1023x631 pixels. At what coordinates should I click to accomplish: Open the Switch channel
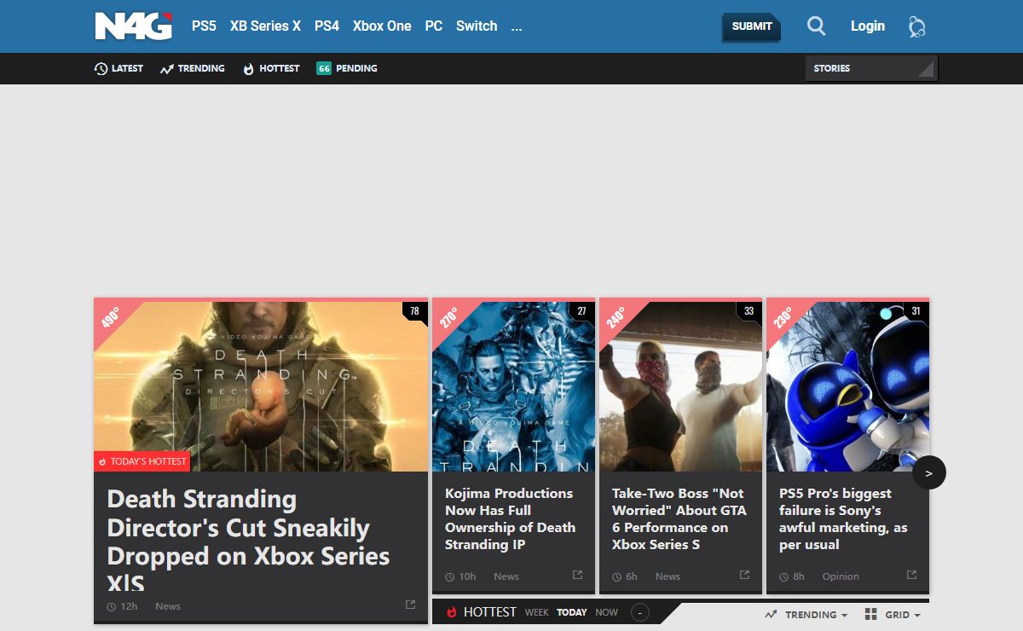pyautogui.click(x=477, y=26)
